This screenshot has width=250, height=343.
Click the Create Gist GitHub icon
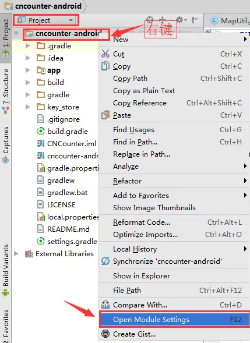(x=105, y=334)
